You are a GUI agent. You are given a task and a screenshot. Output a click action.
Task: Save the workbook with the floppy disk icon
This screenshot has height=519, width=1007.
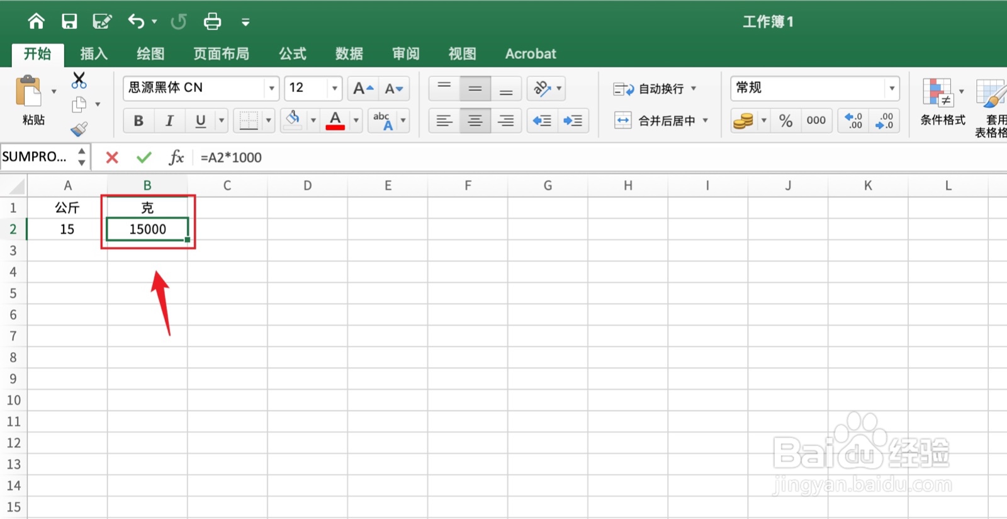pyautogui.click(x=69, y=21)
